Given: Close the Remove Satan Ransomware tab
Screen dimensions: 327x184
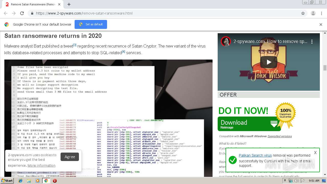Looking at the screenshot, I should click(x=59, y=4).
